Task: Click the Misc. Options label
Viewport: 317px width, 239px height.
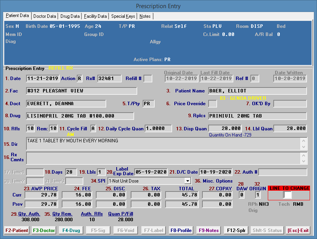Action: pyautogui.click(x=217, y=181)
